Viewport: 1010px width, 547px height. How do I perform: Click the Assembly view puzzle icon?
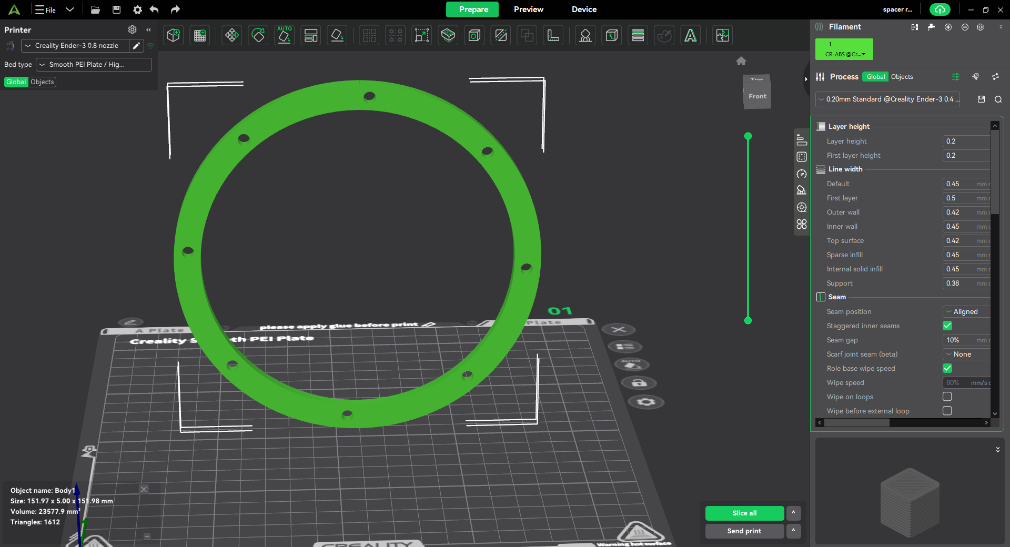pos(723,35)
